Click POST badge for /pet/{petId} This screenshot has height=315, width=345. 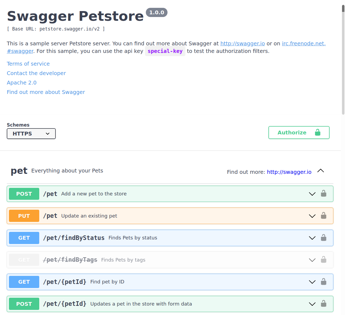24,304
